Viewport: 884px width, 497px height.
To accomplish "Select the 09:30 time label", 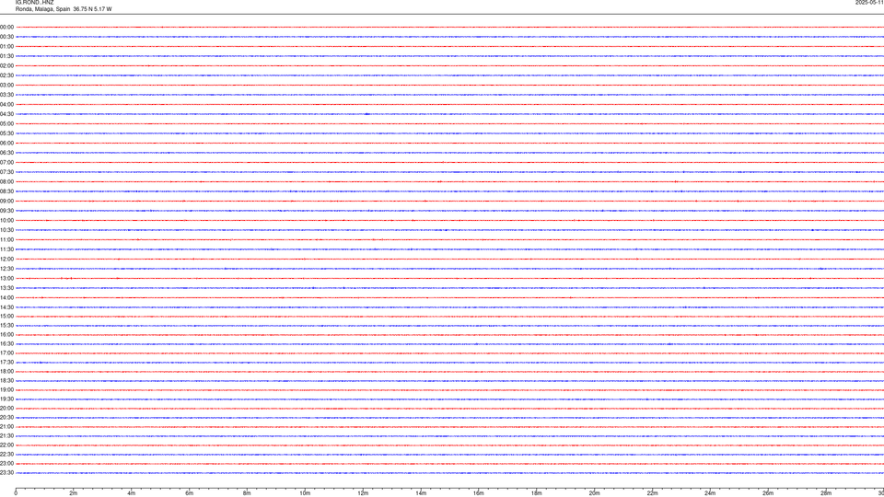I will tap(6, 210).
